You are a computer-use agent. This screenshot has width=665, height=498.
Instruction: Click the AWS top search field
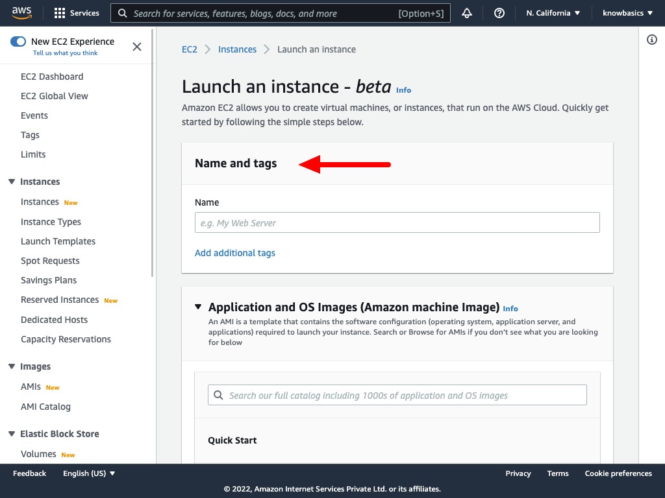(281, 13)
